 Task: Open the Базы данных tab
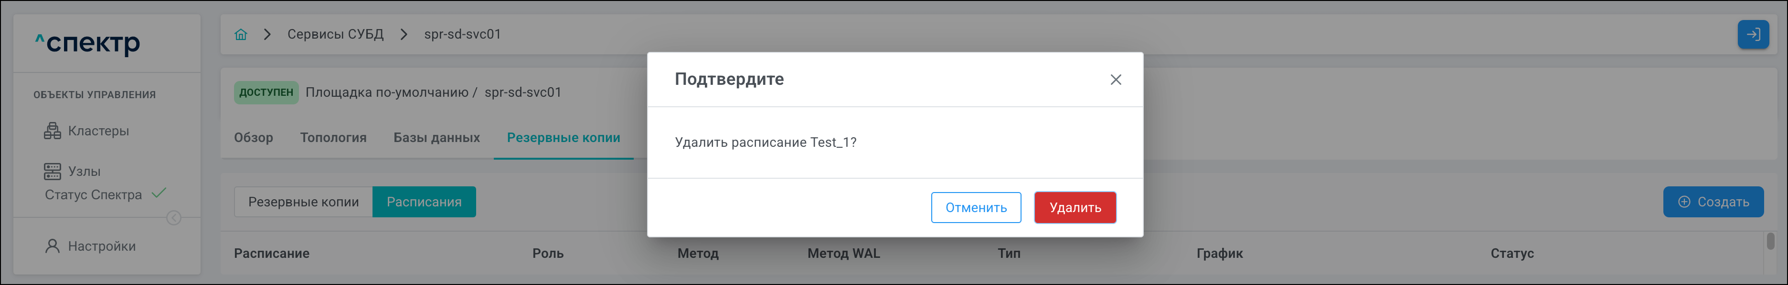pyautogui.click(x=436, y=137)
